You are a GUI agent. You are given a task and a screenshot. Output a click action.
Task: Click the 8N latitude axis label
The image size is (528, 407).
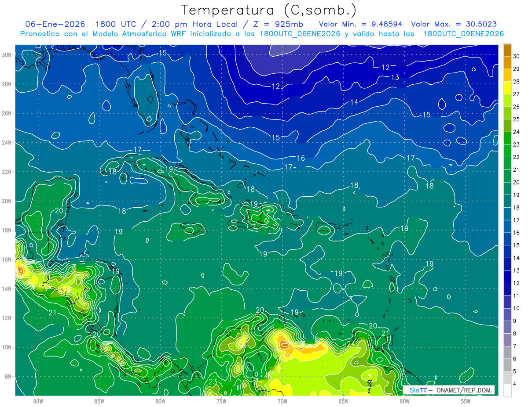pyautogui.click(x=9, y=376)
